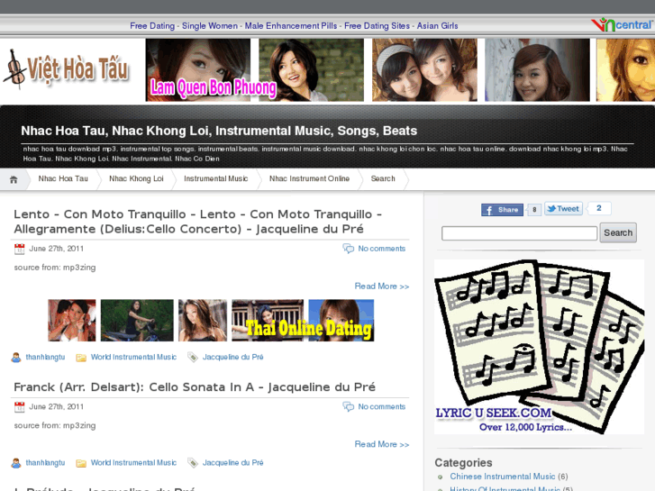655x491 pixels.
Task: Click the category folder icon on the Lento post
Action: pyautogui.click(x=81, y=358)
